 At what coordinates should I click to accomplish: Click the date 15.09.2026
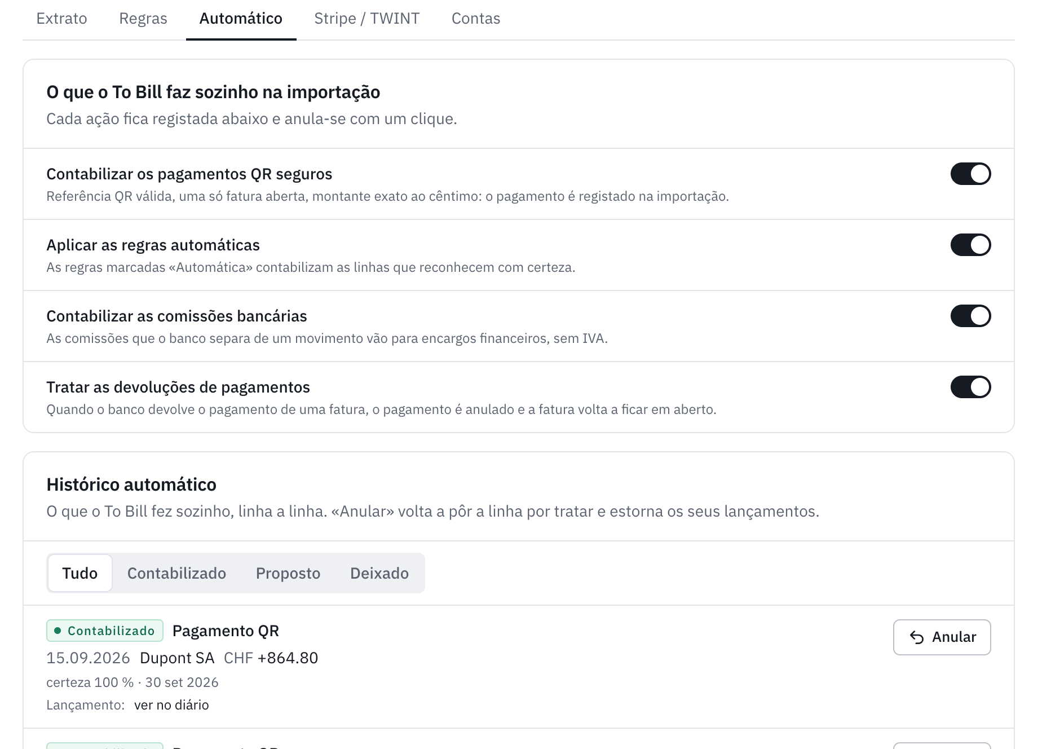pos(88,658)
